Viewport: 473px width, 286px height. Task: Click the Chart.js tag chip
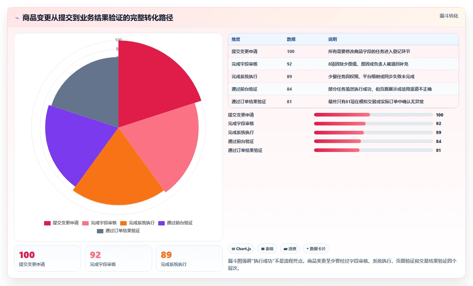coord(241,249)
